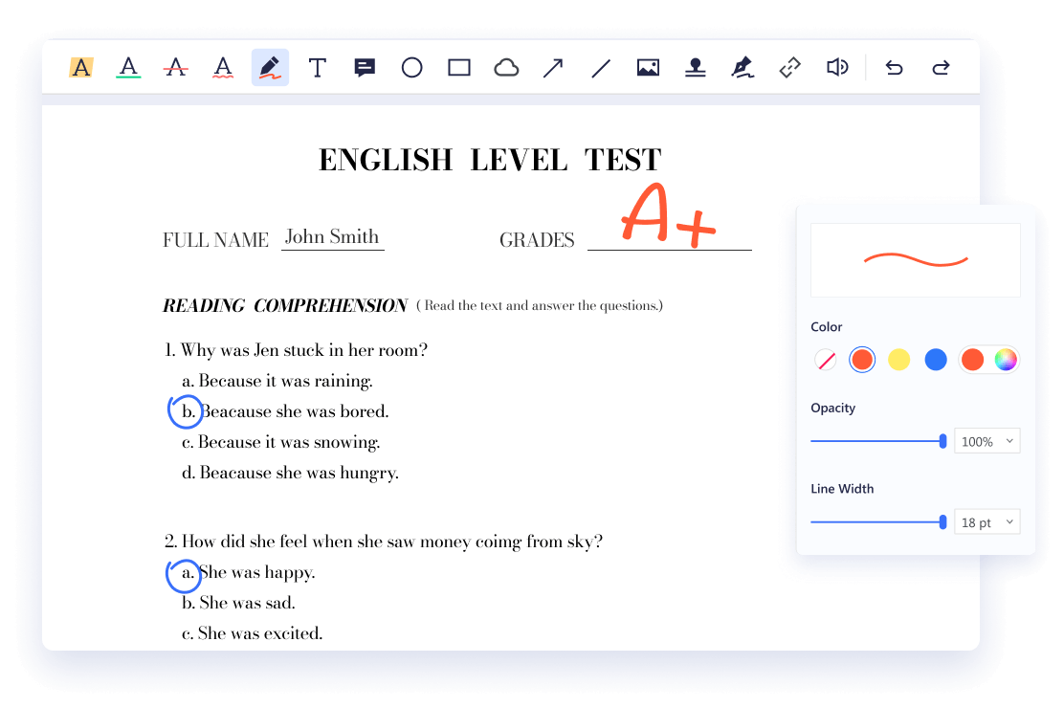Viewport: 1064px width, 708px height.
Task: Select the Stamp tool
Action: [696, 68]
